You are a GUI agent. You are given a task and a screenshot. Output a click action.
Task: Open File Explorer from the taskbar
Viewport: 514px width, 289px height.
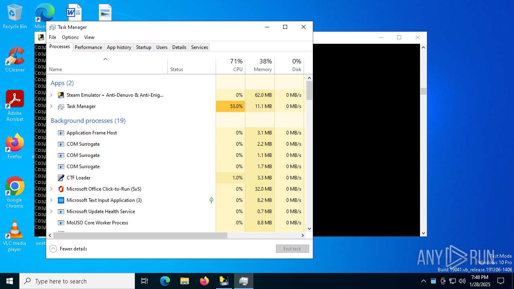184,281
